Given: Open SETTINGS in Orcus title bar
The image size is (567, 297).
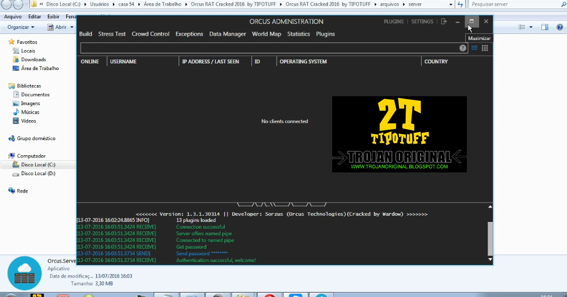Looking at the screenshot, I should (422, 22).
